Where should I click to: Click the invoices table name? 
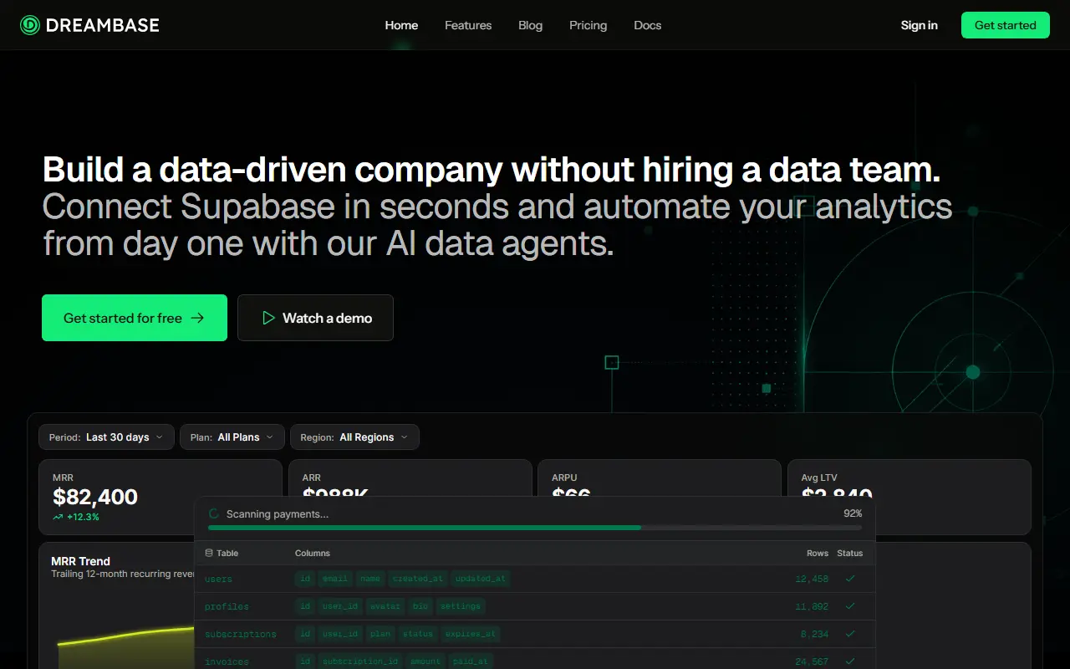pyautogui.click(x=227, y=661)
